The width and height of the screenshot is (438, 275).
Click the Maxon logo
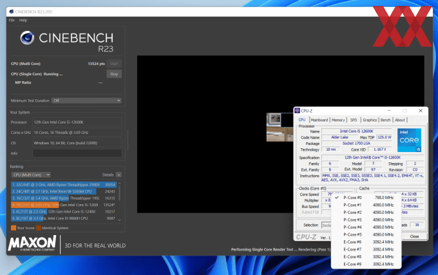tap(32, 243)
